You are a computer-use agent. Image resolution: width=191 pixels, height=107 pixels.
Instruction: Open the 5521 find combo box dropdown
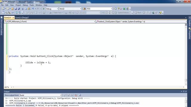pos(111,9)
